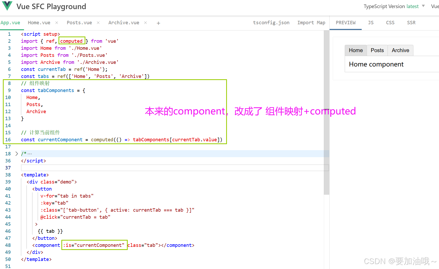The height and width of the screenshot is (269, 439).
Task: Switch to the App.vue tab
Action: tap(10, 23)
